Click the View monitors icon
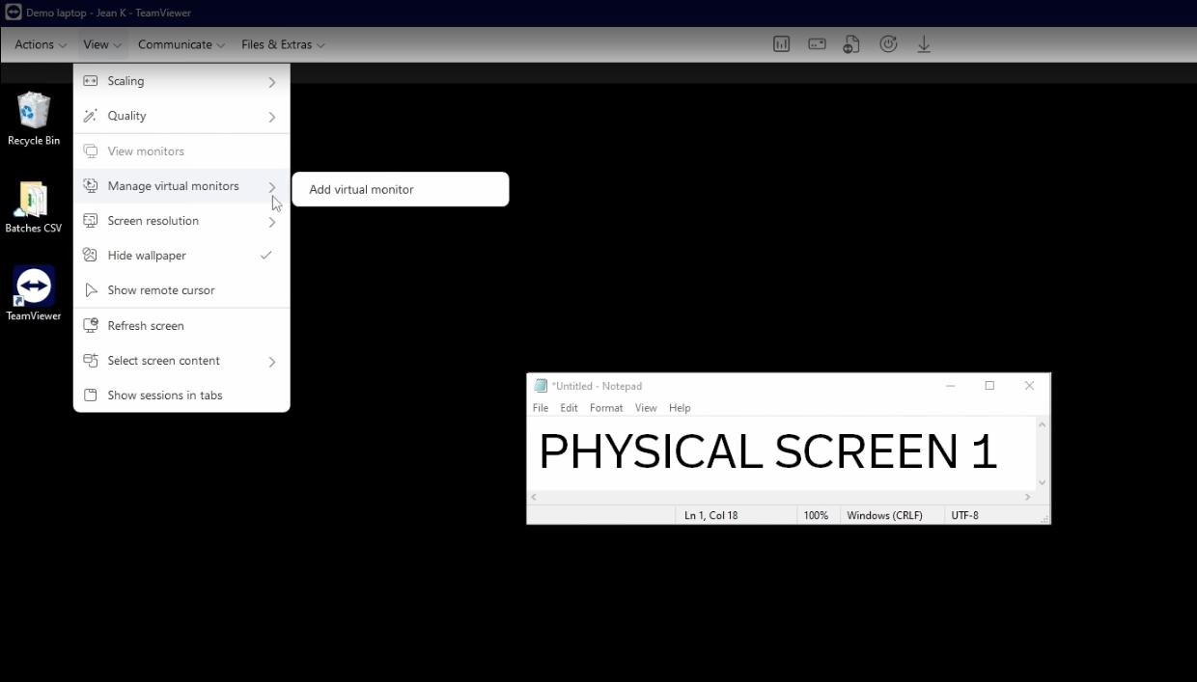The width and height of the screenshot is (1197, 682). point(91,151)
